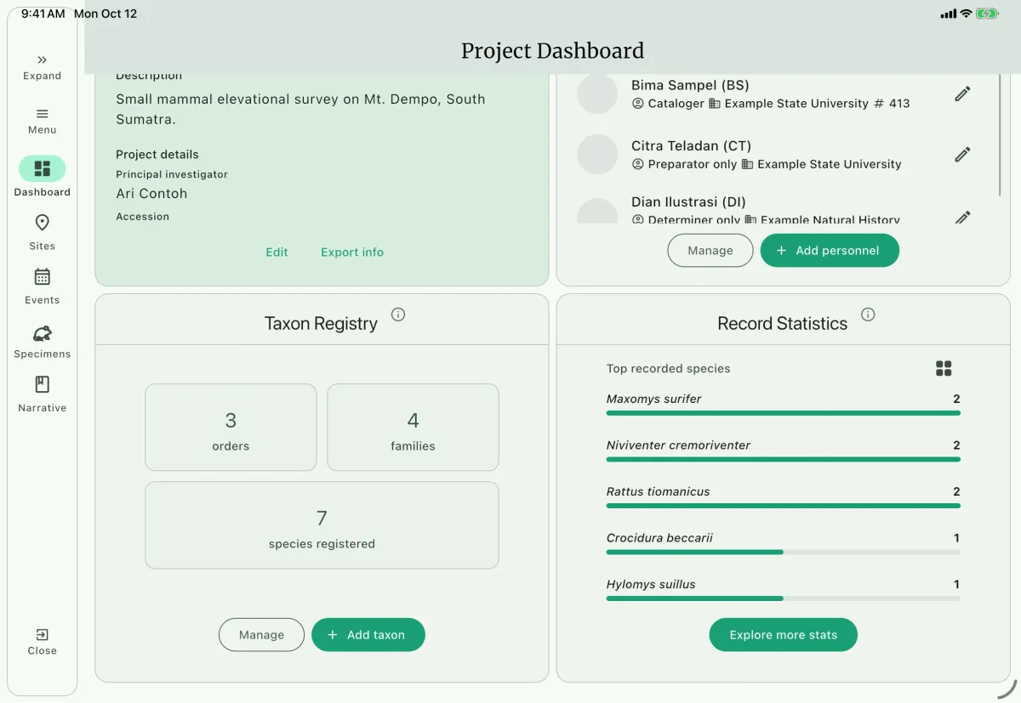Click the Record Statistics heading
The height and width of the screenshot is (703, 1021).
(782, 324)
